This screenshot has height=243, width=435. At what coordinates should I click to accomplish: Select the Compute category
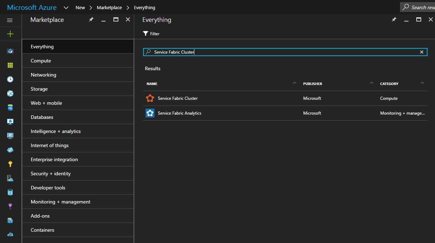(78, 61)
